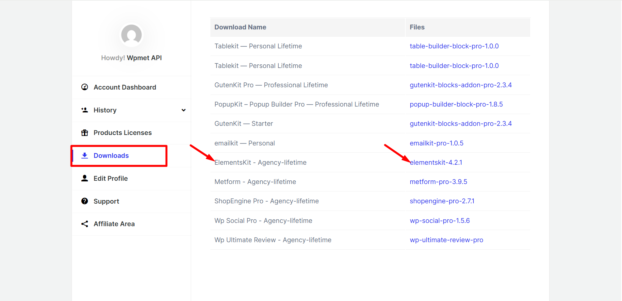Open wp-social-pro-1.5.6 download
This screenshot has height=301, width=622.
(x=440, y=220)
